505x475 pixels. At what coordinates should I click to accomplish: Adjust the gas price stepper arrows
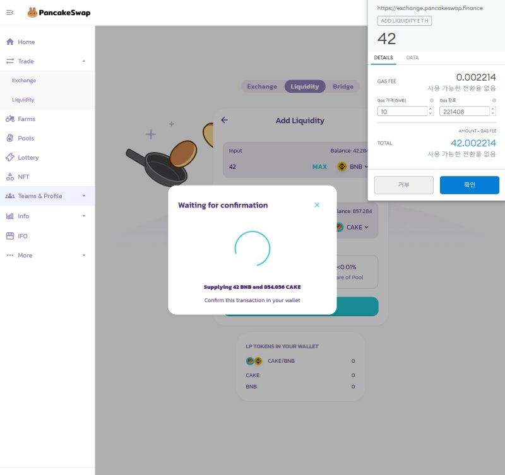tap(431, 112)
